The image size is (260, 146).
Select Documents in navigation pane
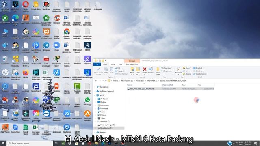point(104,105)
